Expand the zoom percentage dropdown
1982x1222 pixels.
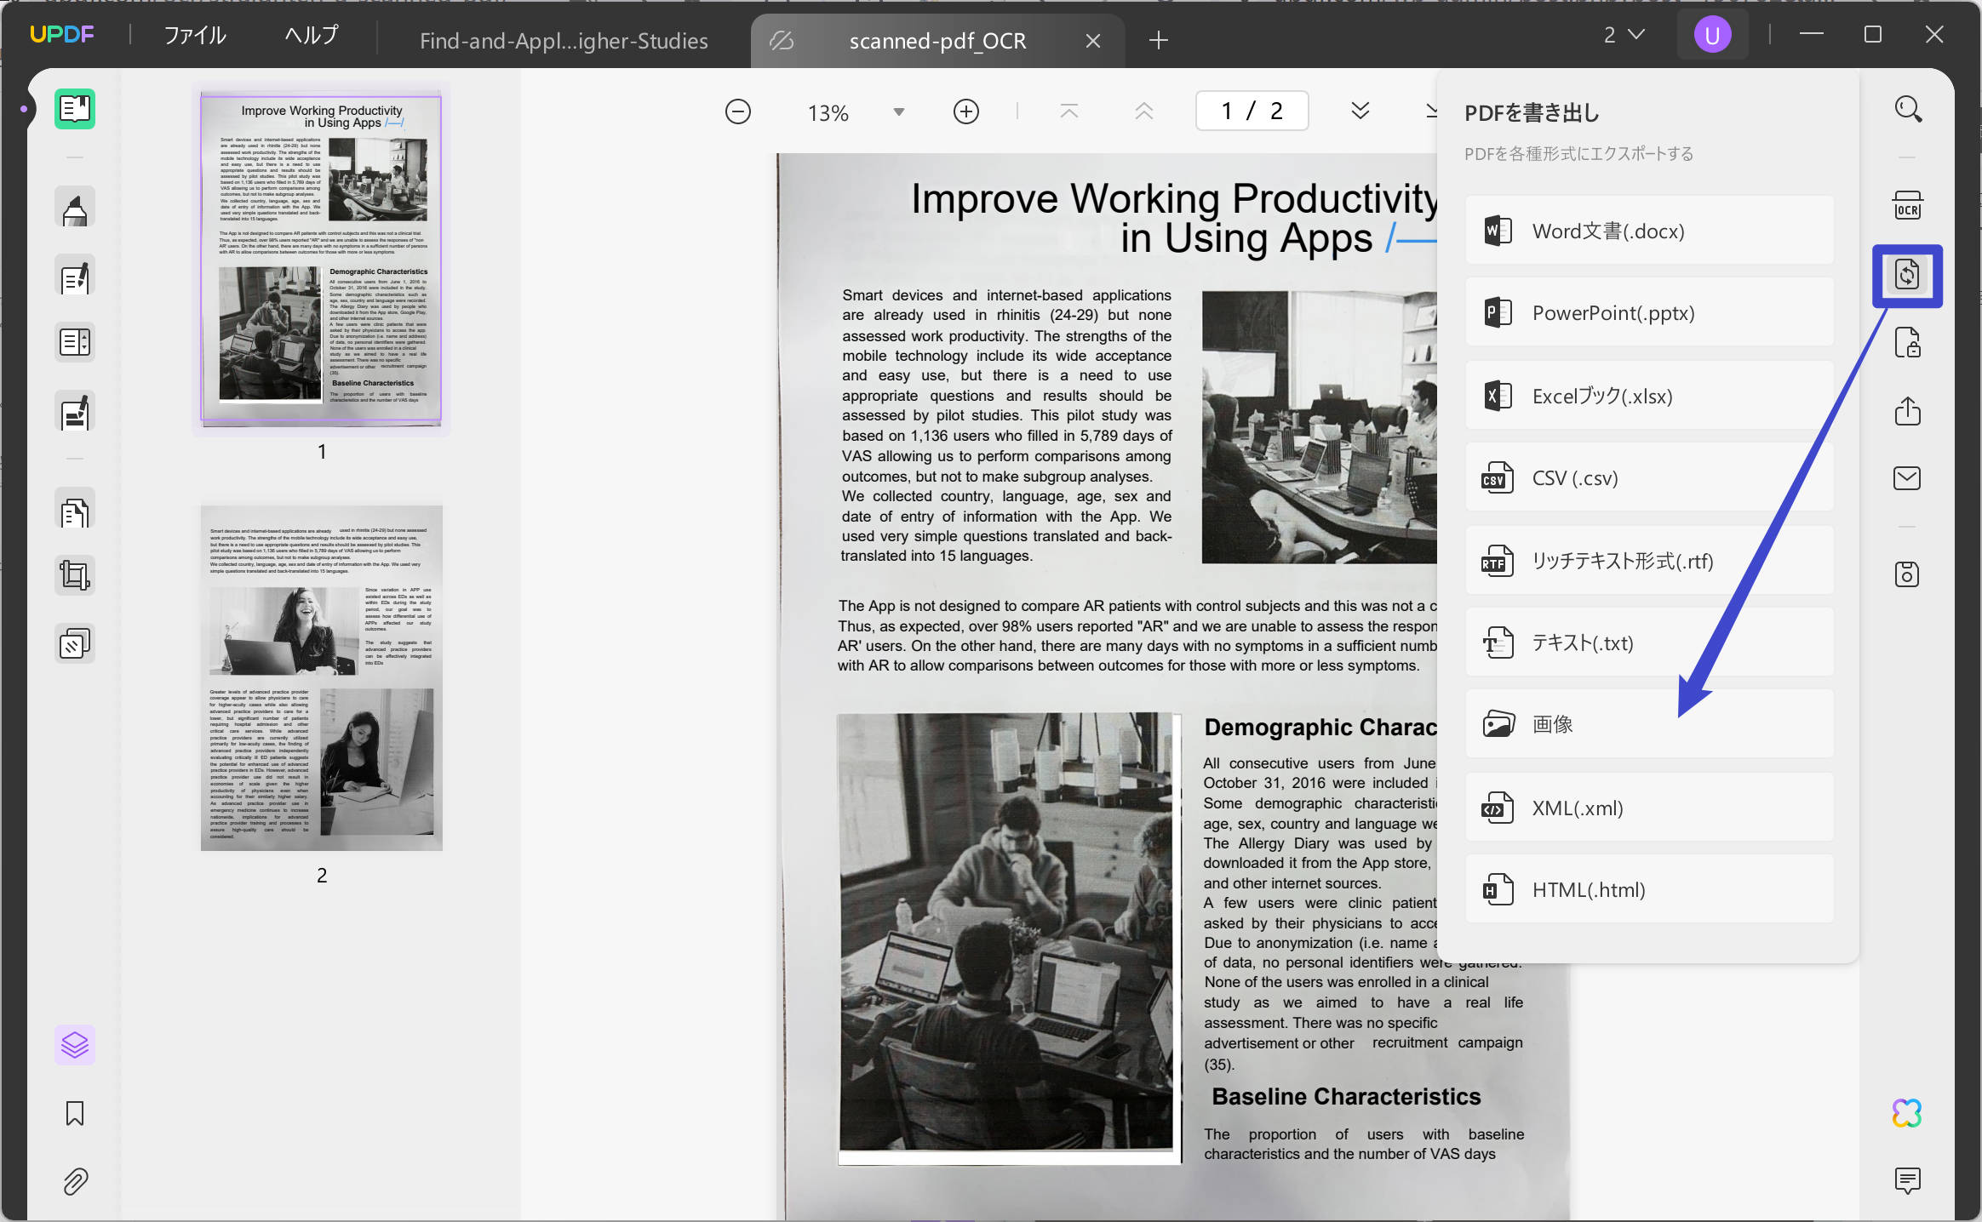point(898,112)
